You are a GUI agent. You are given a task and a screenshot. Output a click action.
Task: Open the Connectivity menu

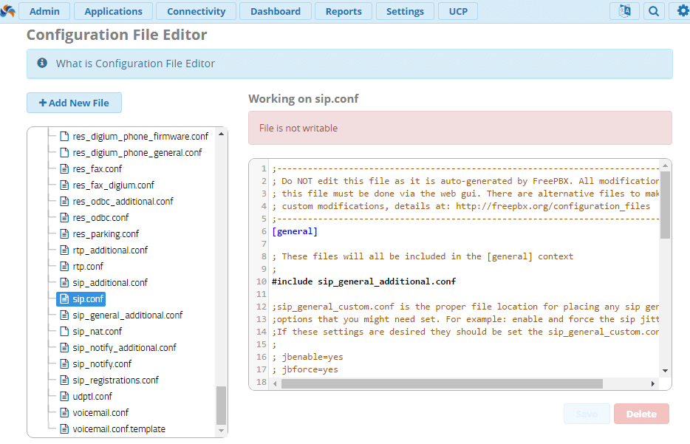[196, 11]
